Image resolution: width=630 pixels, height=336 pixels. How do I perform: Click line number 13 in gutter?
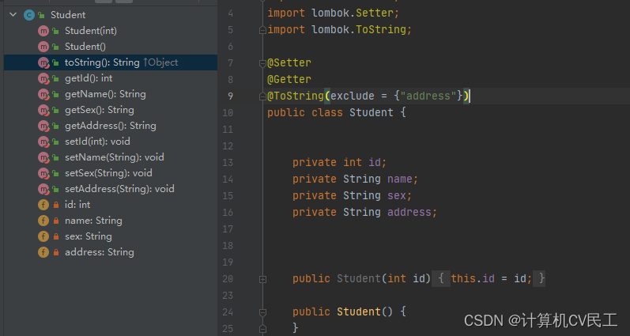(x=228, y=163)
